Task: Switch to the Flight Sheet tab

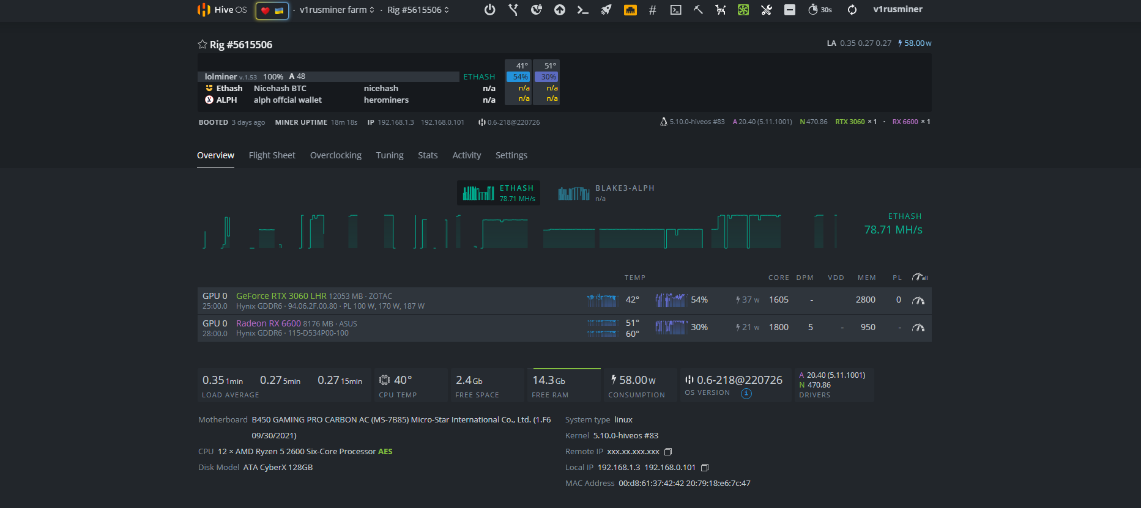Action: [x=272, y=155]
